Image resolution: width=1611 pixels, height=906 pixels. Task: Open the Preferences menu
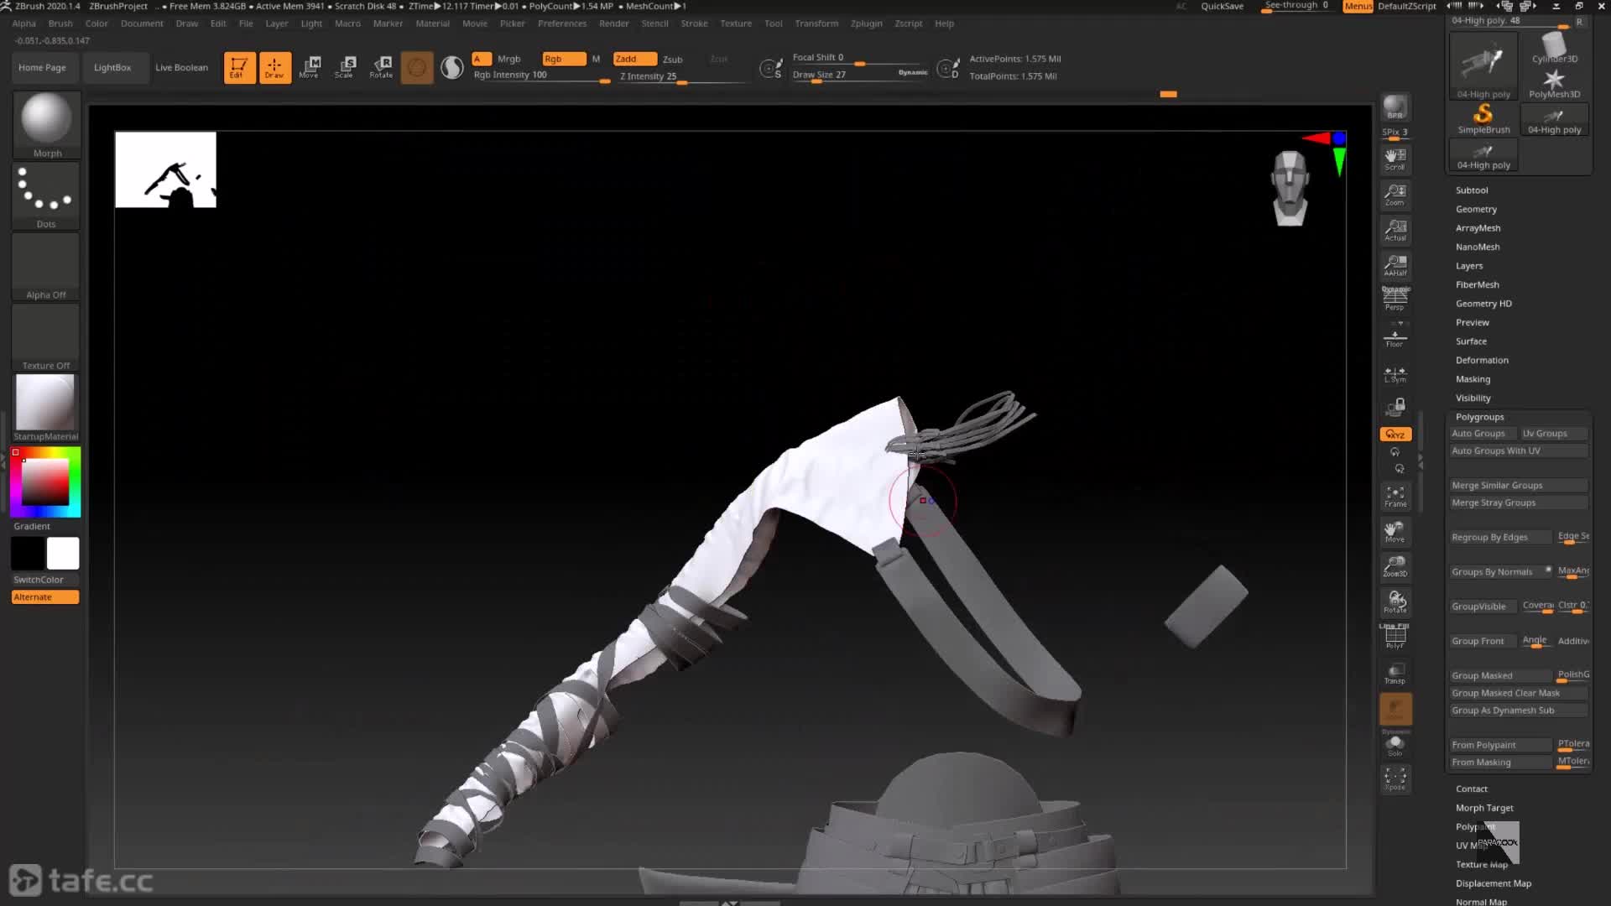562,23
